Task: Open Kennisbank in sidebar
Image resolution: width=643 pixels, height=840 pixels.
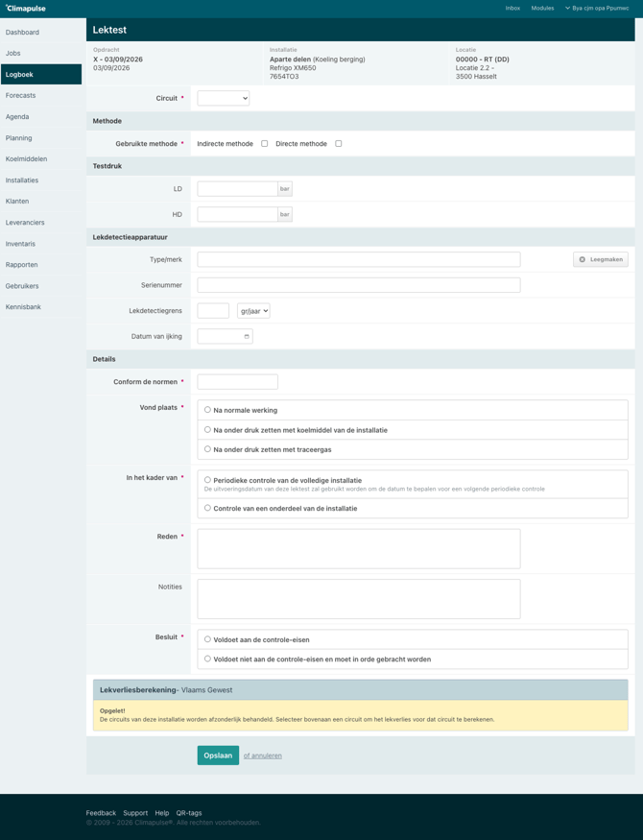Action: tap(41, 307)
